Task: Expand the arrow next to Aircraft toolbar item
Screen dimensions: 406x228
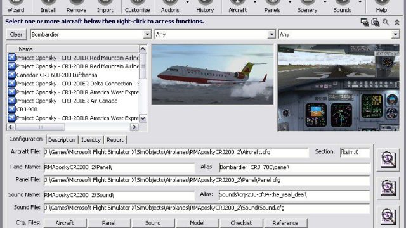Action: tap(255, 2)
